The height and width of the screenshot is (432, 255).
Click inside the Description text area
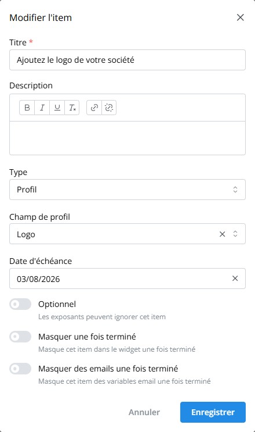point(128,138)
